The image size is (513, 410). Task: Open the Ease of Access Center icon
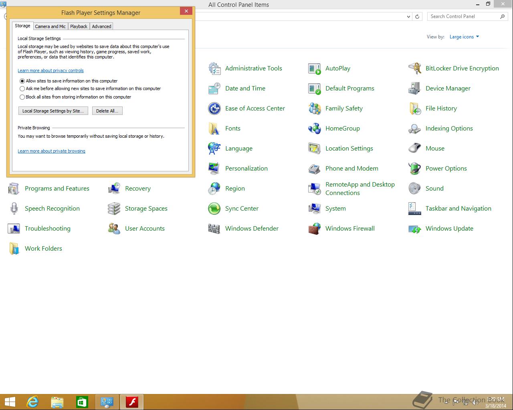(x=214, y=109)
